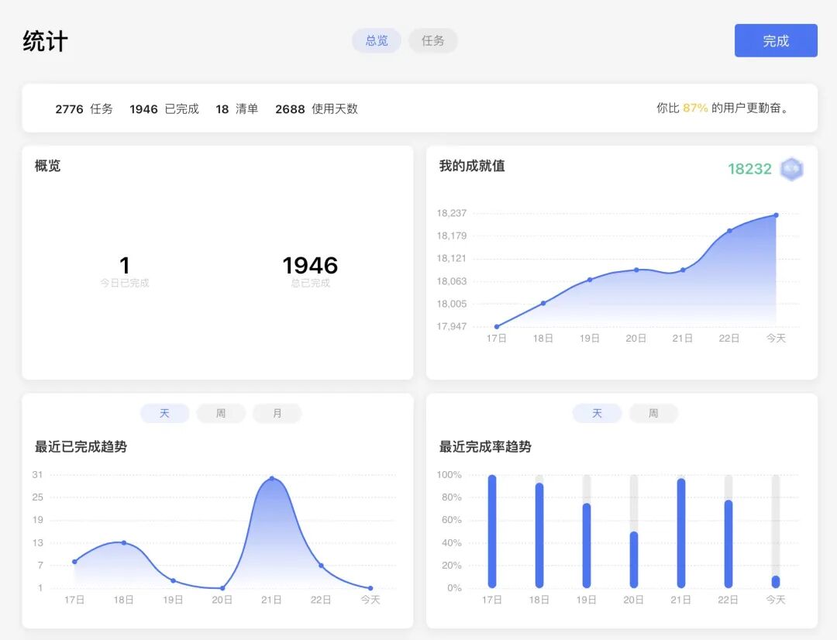Click the 最近完成率趋势 heading
The height and width of the screenshot is (640, 837).
click(485, 447)
